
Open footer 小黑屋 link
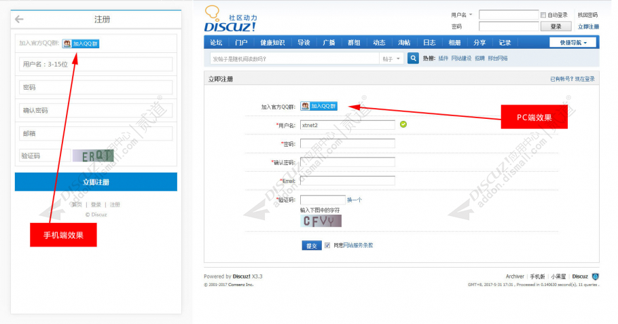click(558, 276)
